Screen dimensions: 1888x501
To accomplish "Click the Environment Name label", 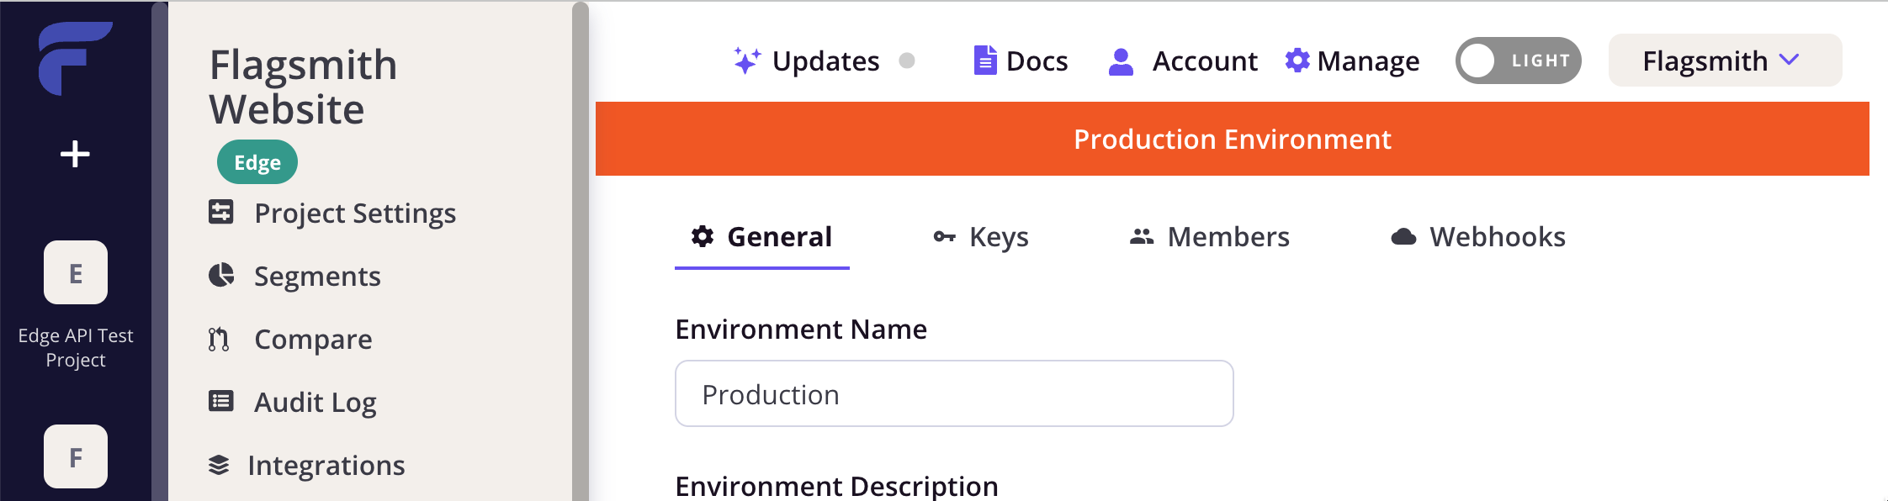I will point(801,329).
